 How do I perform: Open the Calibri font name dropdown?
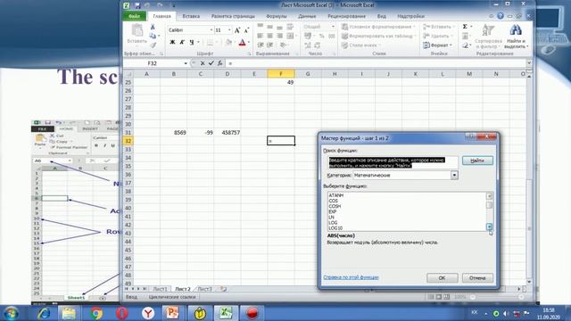coord(211,30)
